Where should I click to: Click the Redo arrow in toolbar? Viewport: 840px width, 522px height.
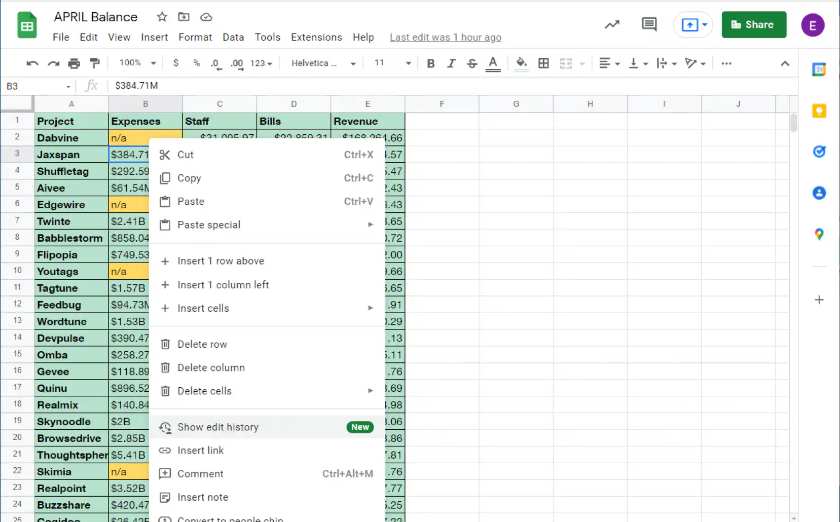[53, 63]
